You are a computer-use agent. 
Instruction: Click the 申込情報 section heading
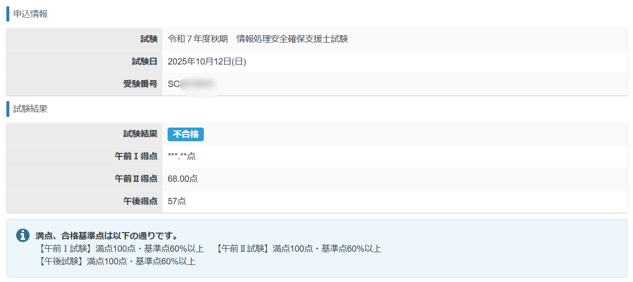(x=30, y=14)
